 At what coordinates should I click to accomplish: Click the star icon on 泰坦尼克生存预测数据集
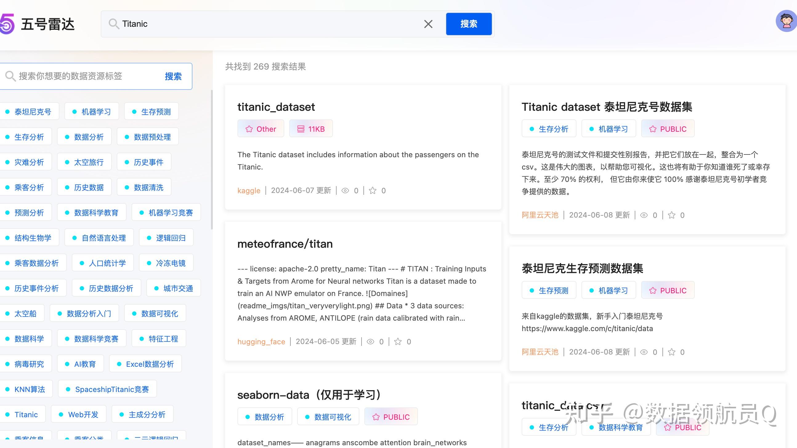pyautogui.click(x=671, y=352)
